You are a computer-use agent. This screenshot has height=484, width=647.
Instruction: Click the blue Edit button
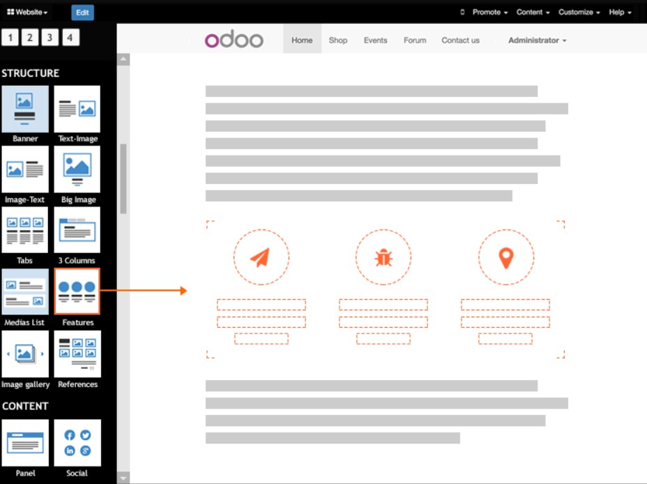point(82,13)
